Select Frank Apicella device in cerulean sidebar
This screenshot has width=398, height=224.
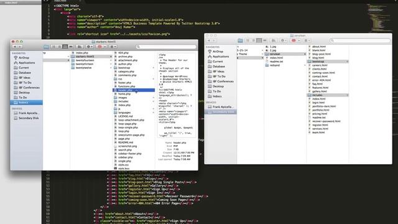(223, 107)
